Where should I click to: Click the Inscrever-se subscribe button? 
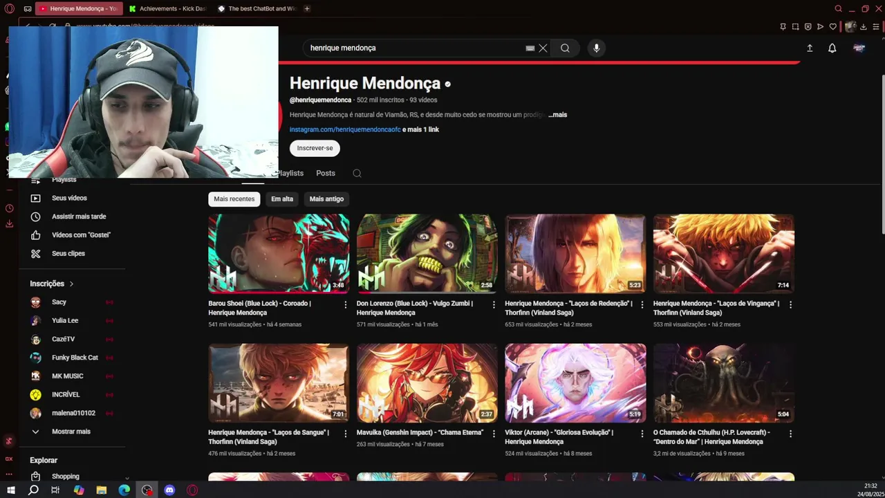[315, 148]
